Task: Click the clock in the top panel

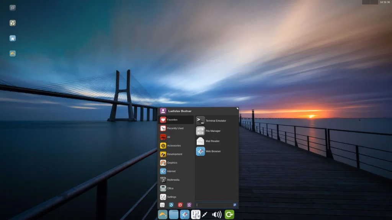Action: 385,2
